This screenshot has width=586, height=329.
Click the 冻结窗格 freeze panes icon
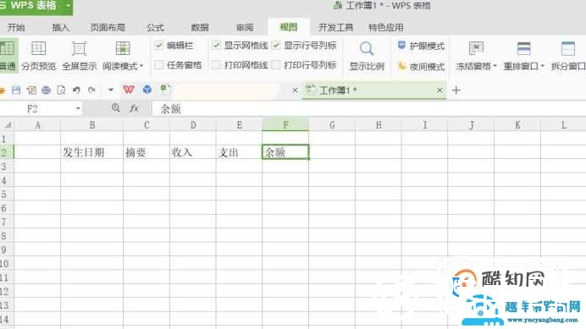click(x=476, y=48)
